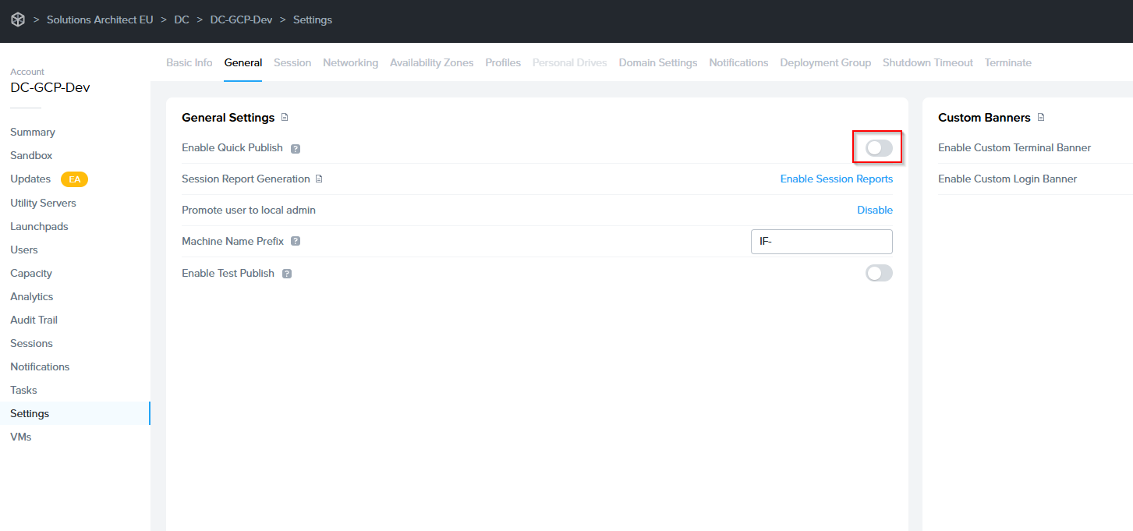Navigate to Solutions Architect EU breadcrumb
This screenshot has height=531, width=1133.
(100, 20)
